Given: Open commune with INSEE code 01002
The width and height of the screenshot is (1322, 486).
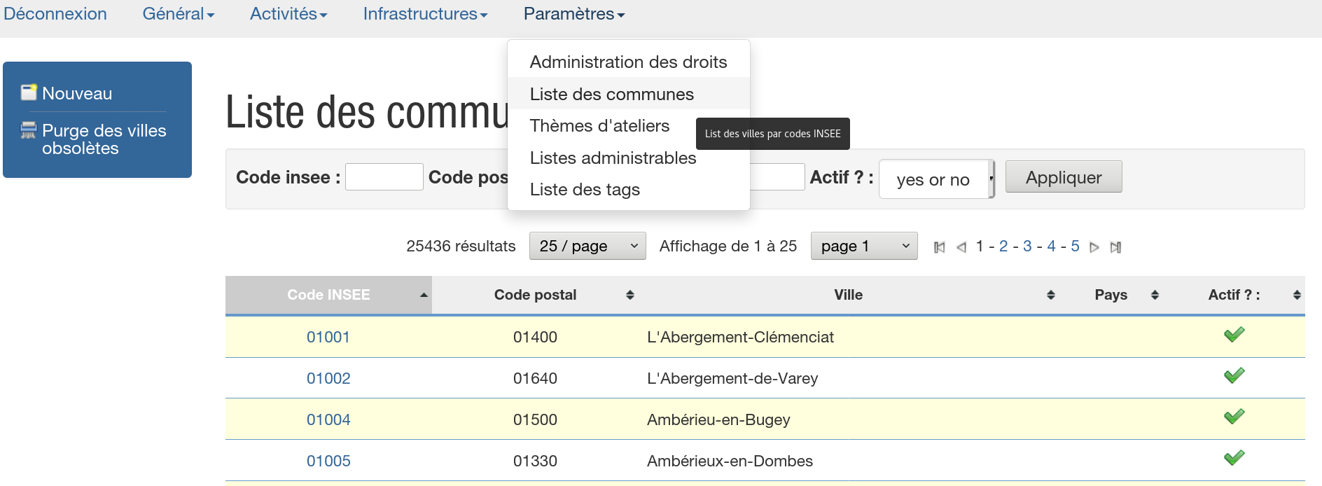Looking at the screenshot, I should pos(328,378).
